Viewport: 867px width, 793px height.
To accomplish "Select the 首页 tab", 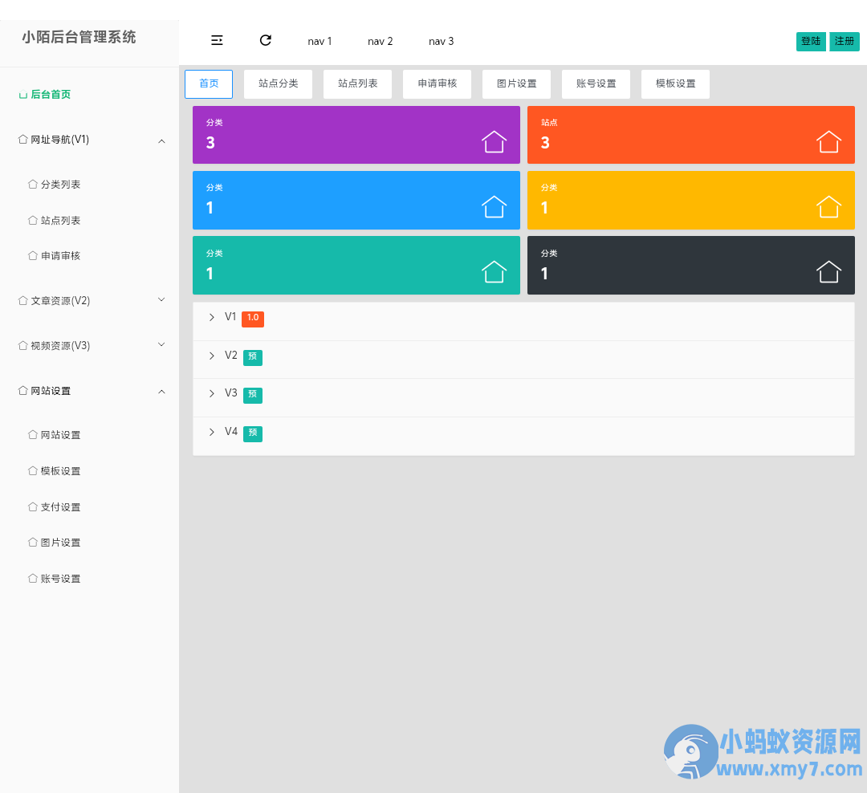I will (209, 83).
